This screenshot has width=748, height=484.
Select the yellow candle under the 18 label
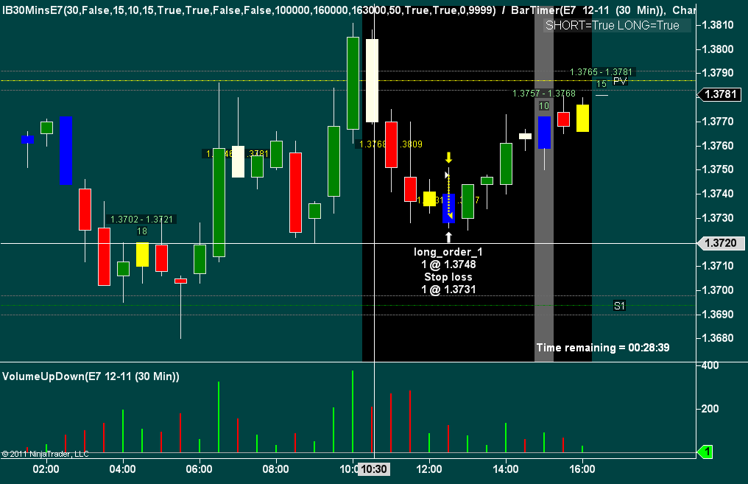tap(142, 254)
